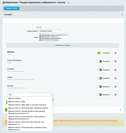The image size is (126, 133).
Task: Enable highlighting for Казань
Action: [x=100, y=87]
